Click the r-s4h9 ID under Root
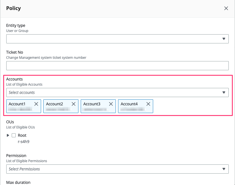235x185 pixels. click(23, 141)
